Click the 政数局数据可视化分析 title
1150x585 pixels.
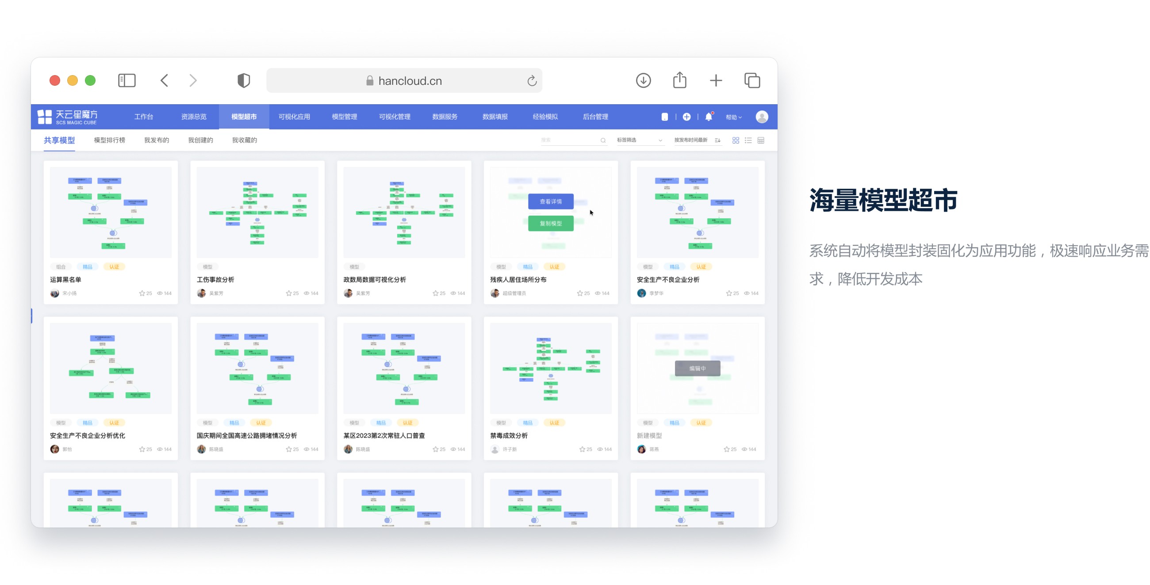pos(375,280)
